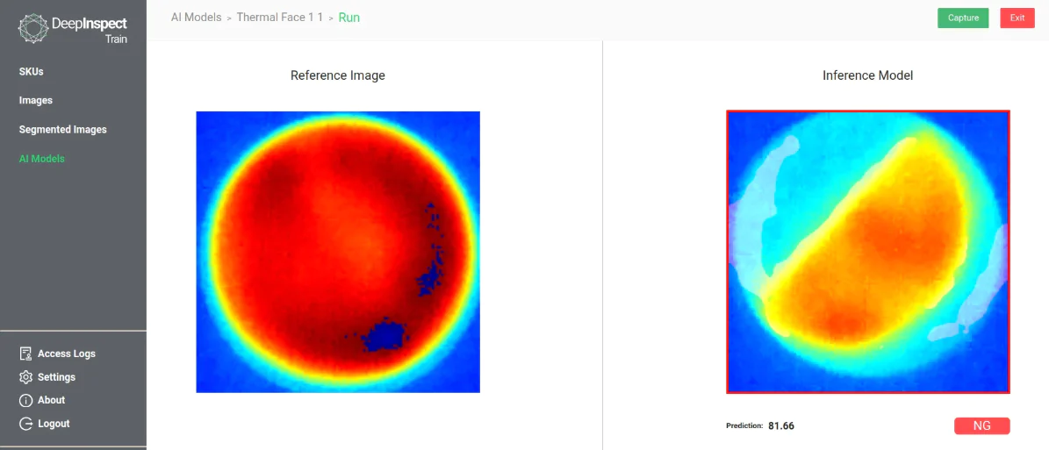Click the prediction value 81.66
This screenshot has height=450, width=1049.
780,425
